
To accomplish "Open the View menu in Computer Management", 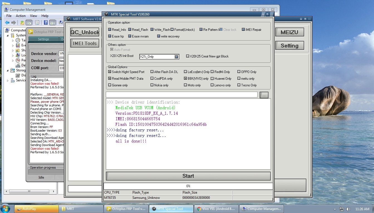I will [x=33, y=16].
